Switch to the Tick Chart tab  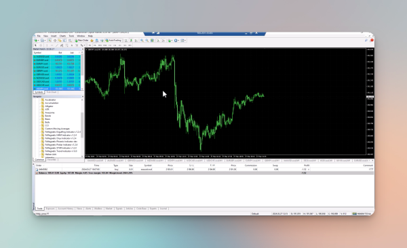[52, 92]
